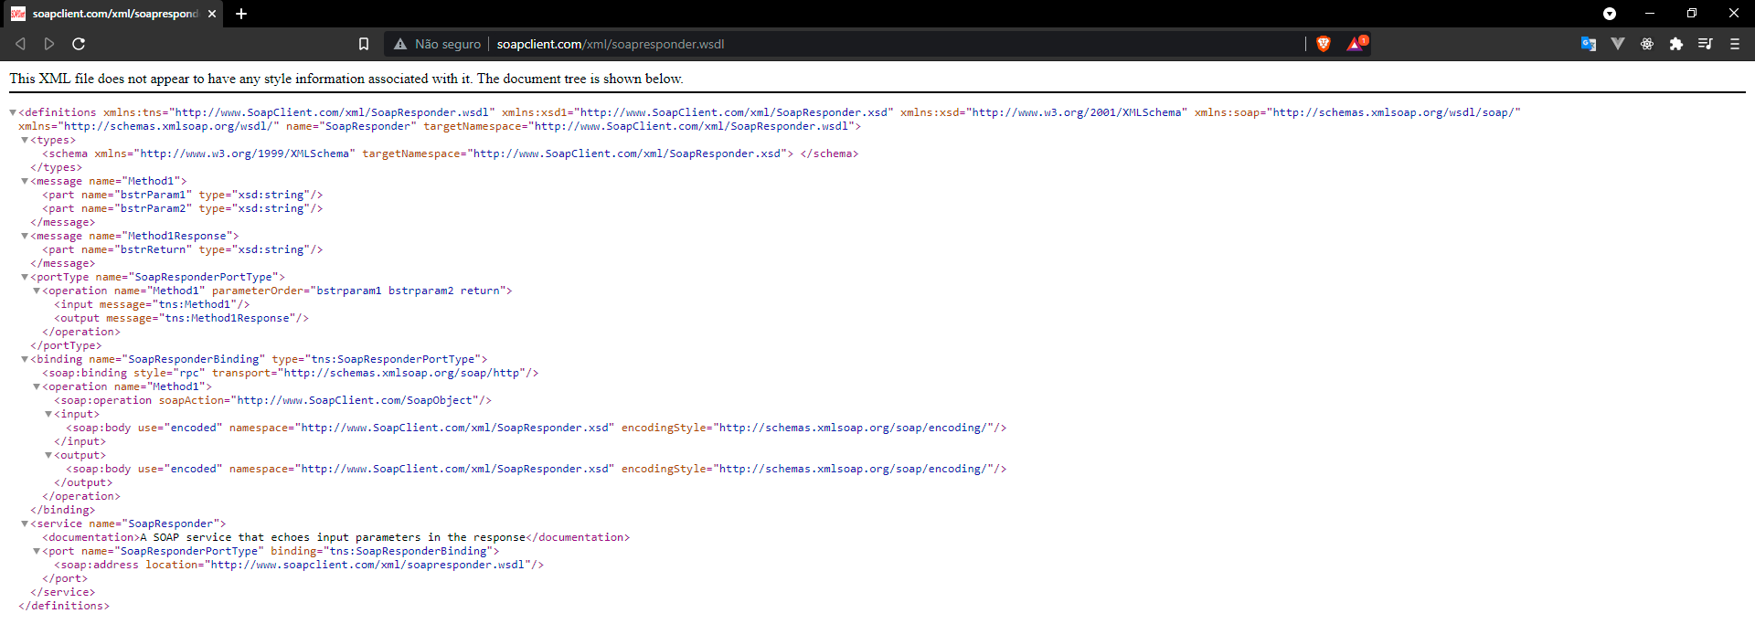Collapse the service SoapResponder node

point(25,524)
